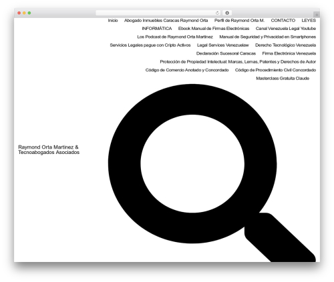
Task: Open Masterclass Gratuita Claude link
Action: pyautogui.click(x=283, y=78)
